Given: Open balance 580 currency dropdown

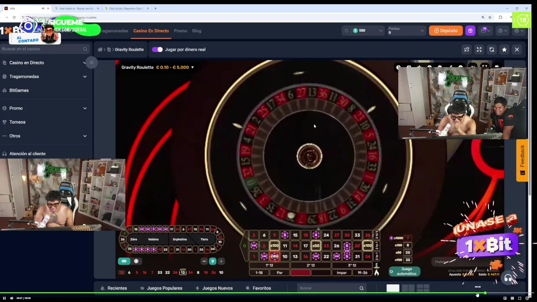Looking at the screenshot, I should point(368,31).
